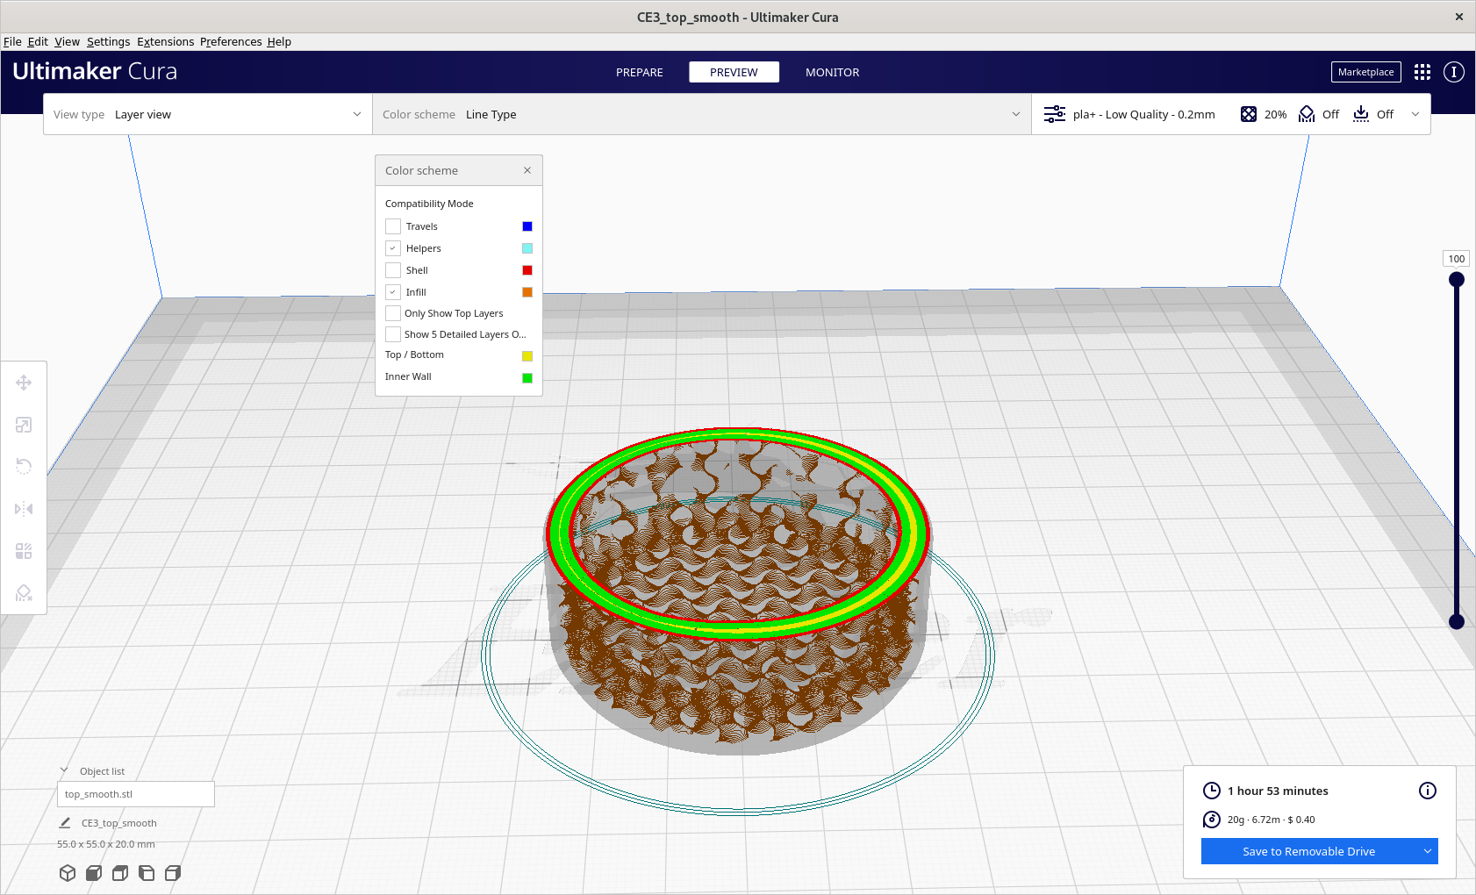
Task: Switch to the PREPARE stage
Action: point(640,72)
